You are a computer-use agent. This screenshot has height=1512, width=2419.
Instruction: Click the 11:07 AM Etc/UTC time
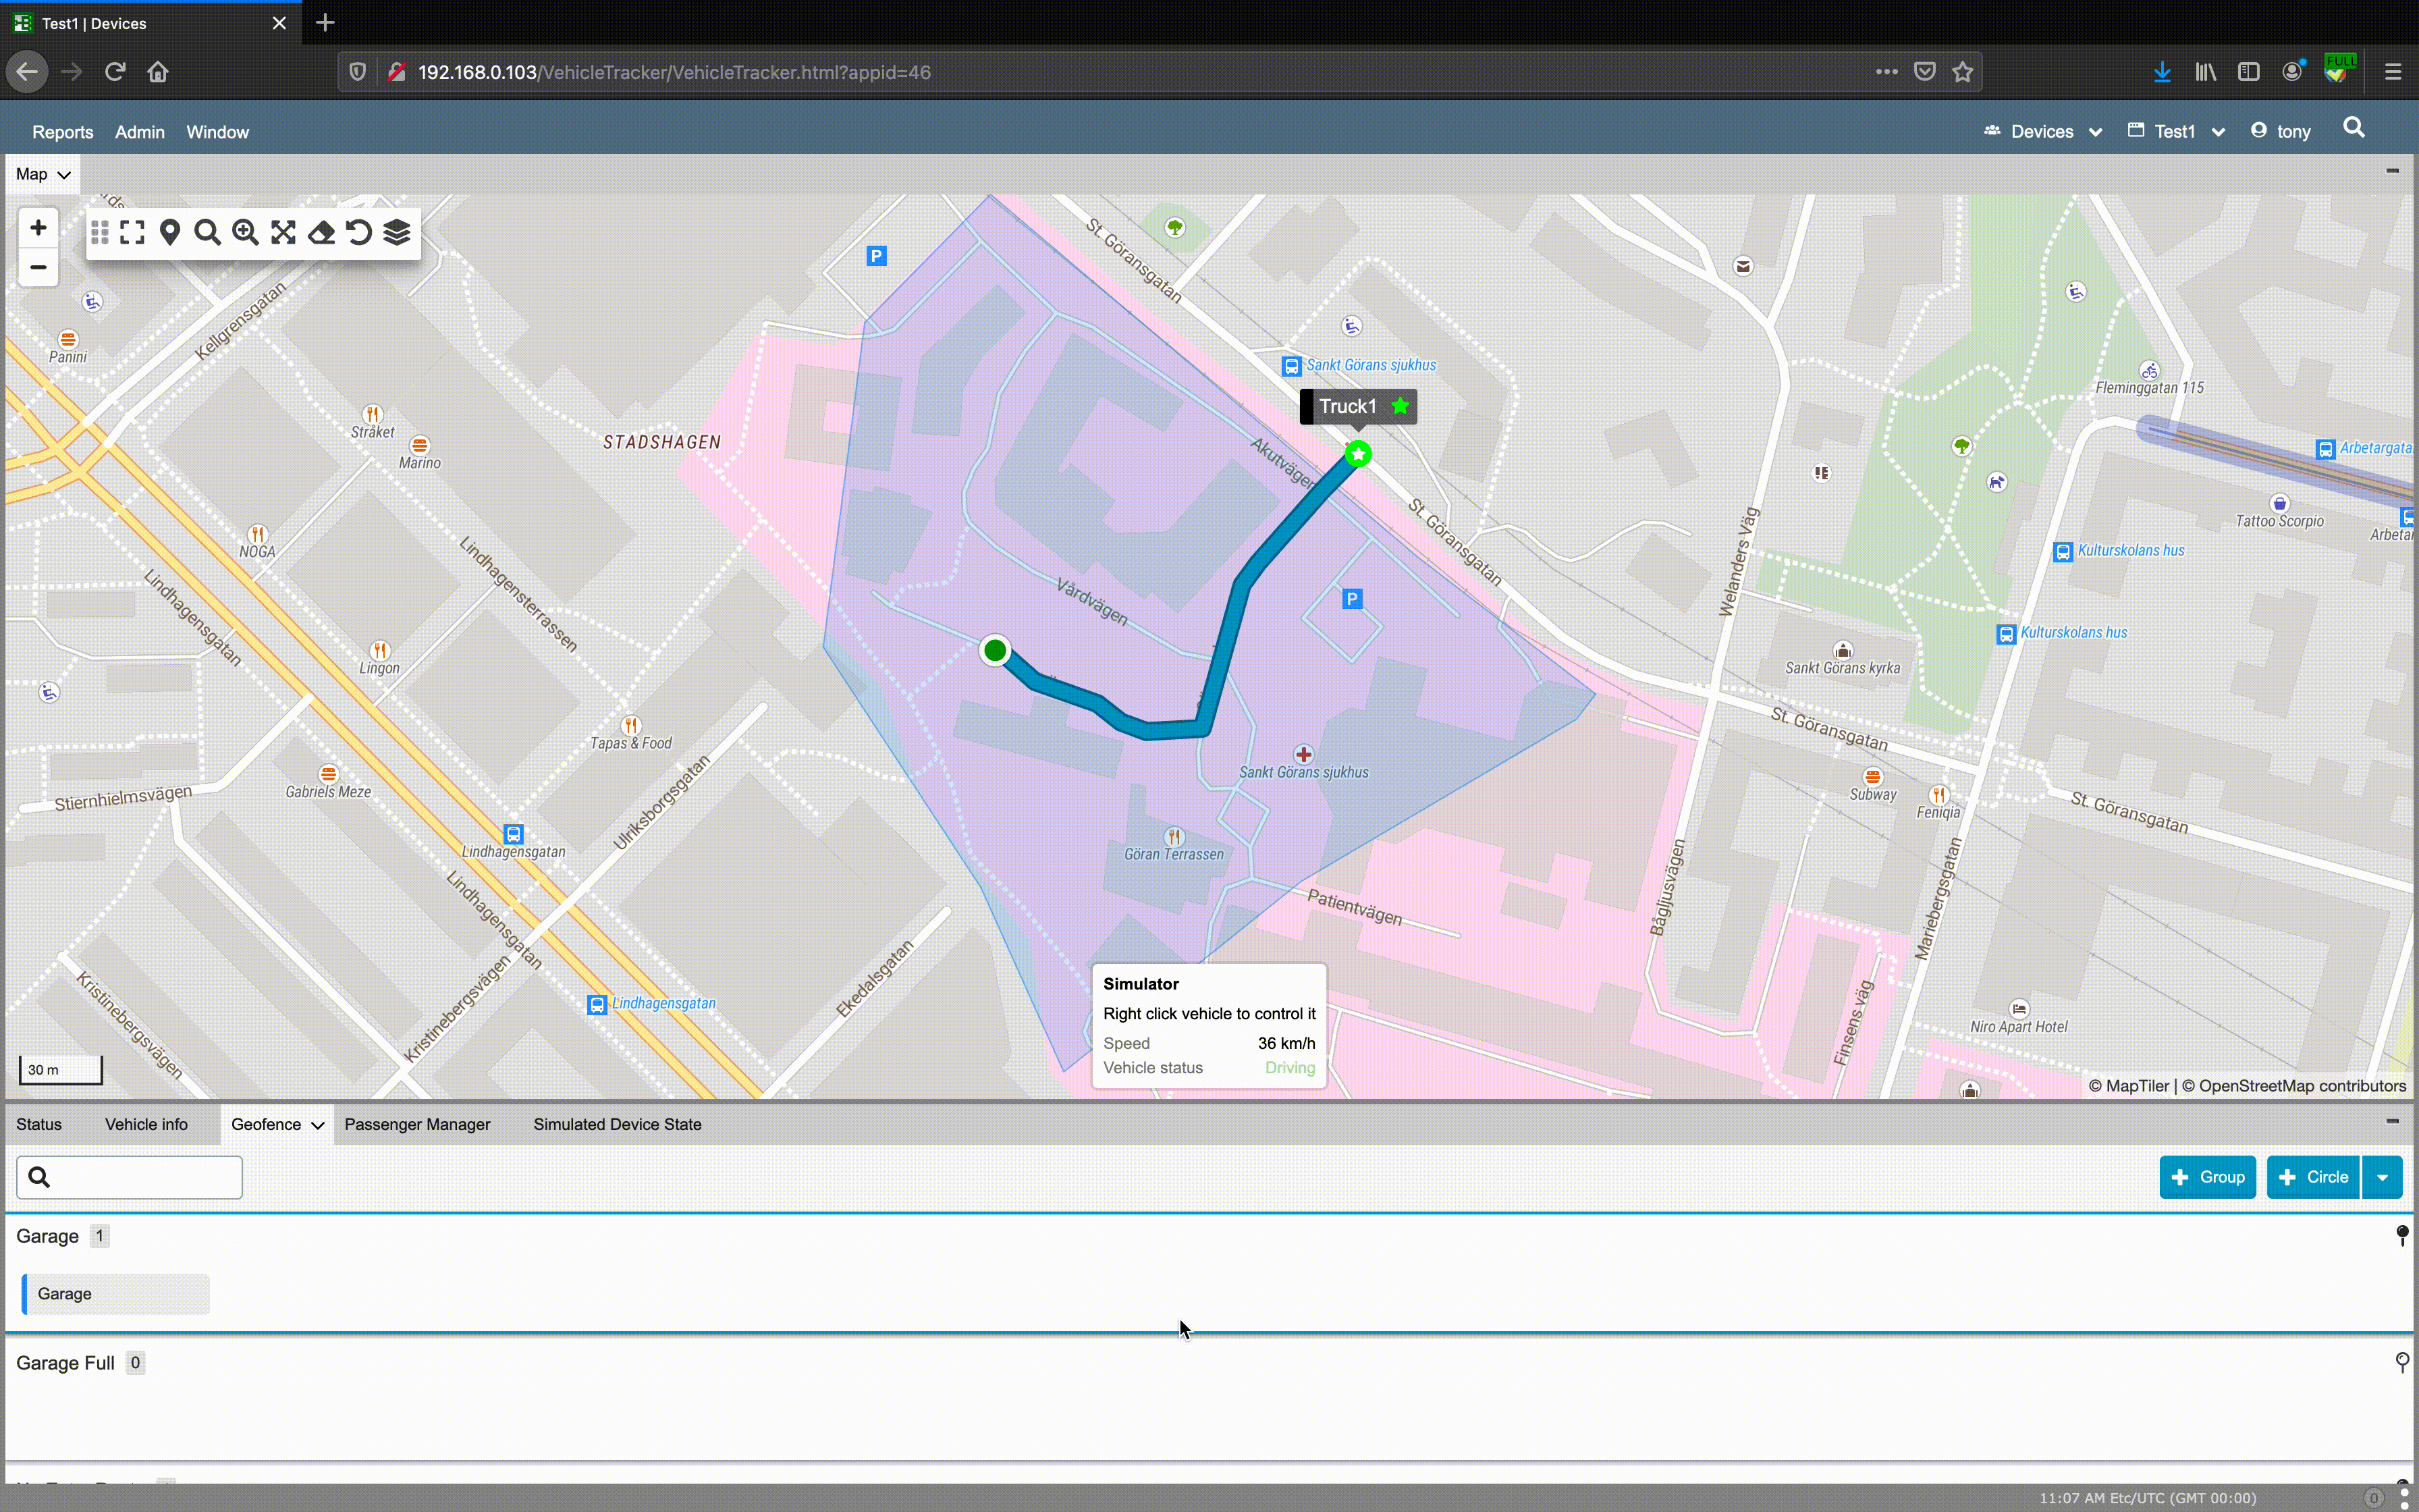pos(2147,1498)
